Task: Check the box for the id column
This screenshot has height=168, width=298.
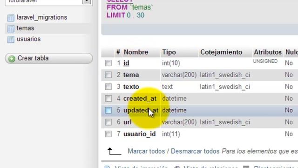Action: click(x=108, y=63)
